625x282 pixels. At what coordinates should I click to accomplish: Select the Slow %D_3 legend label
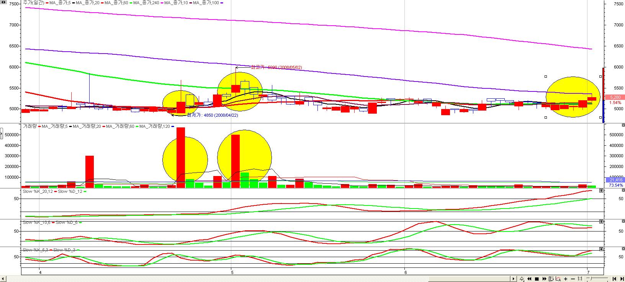pos(65,249)
